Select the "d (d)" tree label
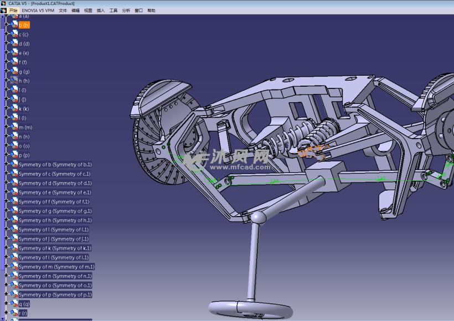 click(x=24, y=44)
